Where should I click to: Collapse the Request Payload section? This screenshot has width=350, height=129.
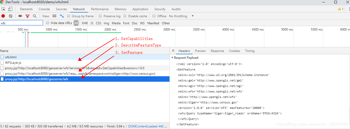[172, 58]
